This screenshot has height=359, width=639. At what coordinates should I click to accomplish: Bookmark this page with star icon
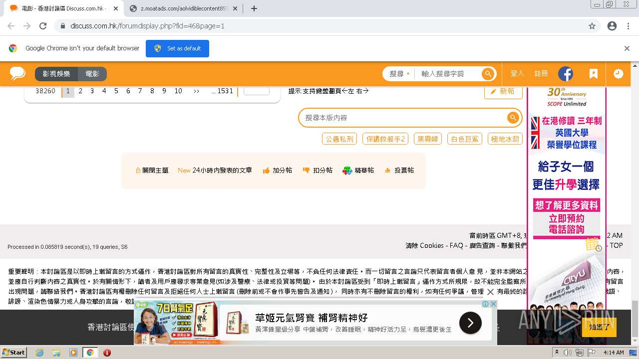pos(592,26)
